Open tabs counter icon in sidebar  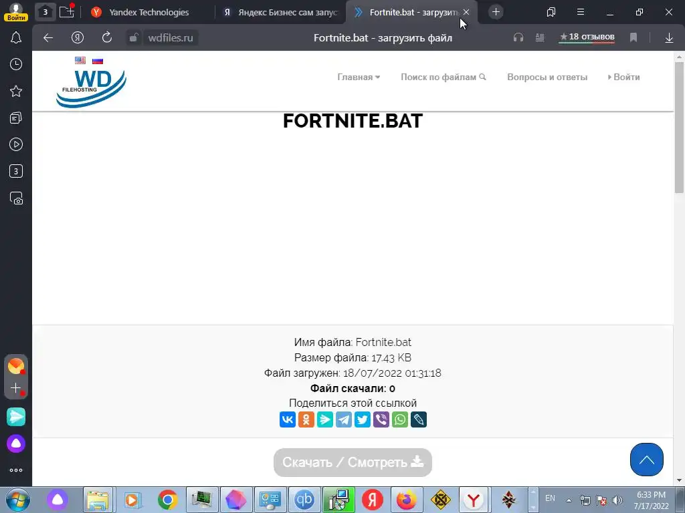click(x=16, y=171)
